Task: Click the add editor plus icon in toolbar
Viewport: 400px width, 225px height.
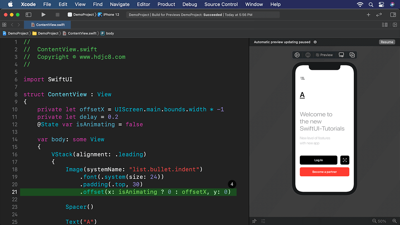Action: [368, 14]
